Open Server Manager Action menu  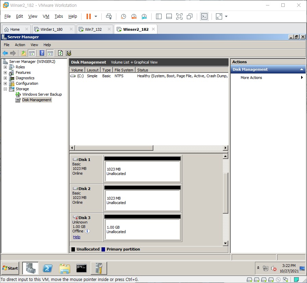pos(20,45)
